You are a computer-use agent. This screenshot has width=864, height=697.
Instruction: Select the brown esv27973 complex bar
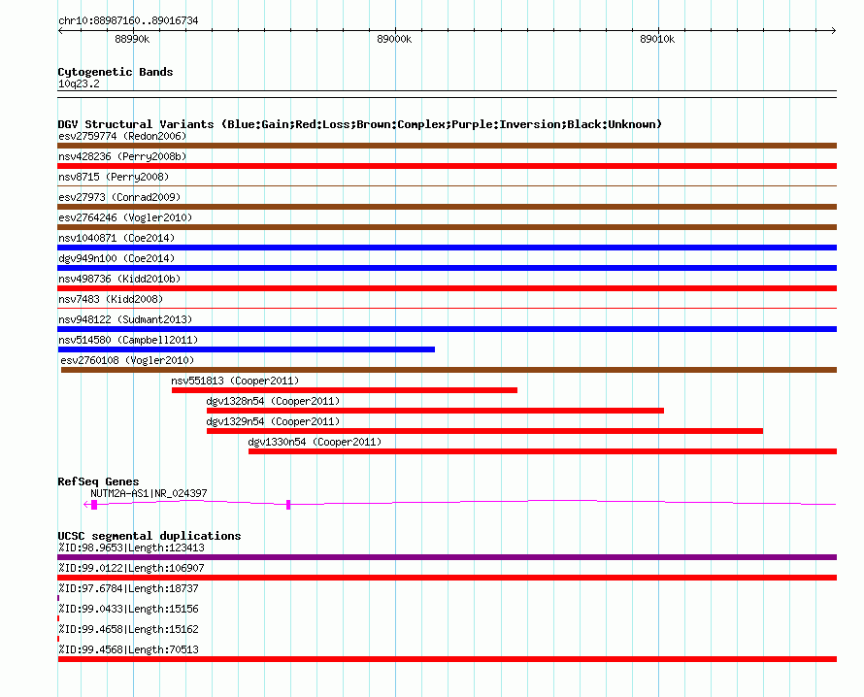(447, 207)
